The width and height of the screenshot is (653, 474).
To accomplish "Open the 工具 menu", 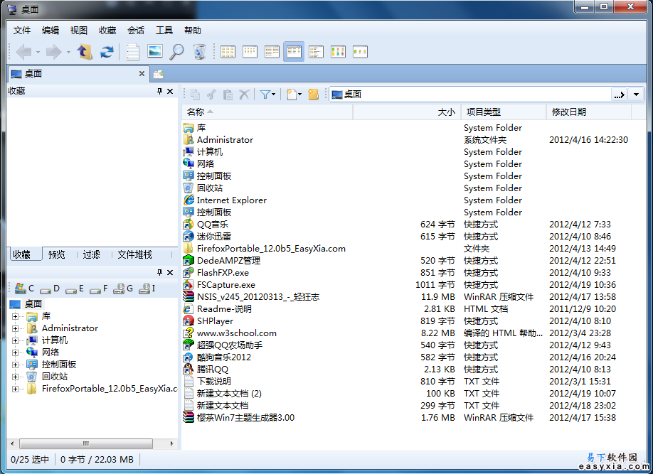I will pyautogui.click(x=164, y=31).
